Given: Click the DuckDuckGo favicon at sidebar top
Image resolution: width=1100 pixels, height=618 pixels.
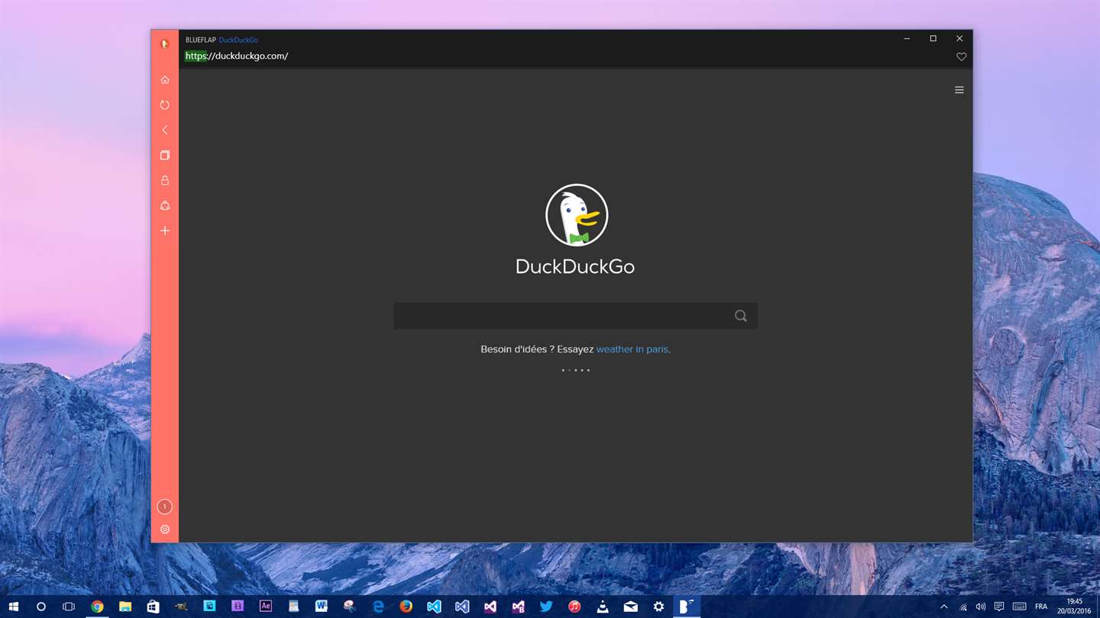Looking at the screenshot, I should point(164,44).
